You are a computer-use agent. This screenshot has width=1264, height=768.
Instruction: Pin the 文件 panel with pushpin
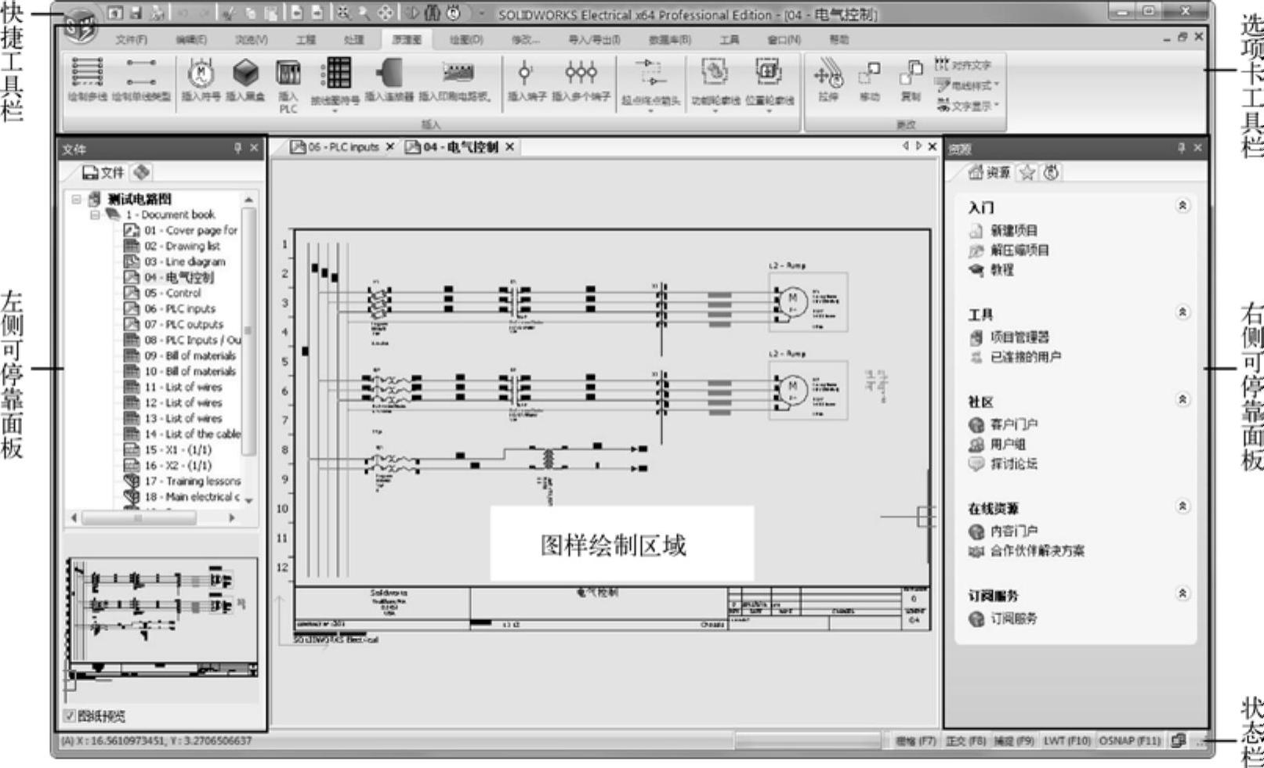(x=237, y=148)
